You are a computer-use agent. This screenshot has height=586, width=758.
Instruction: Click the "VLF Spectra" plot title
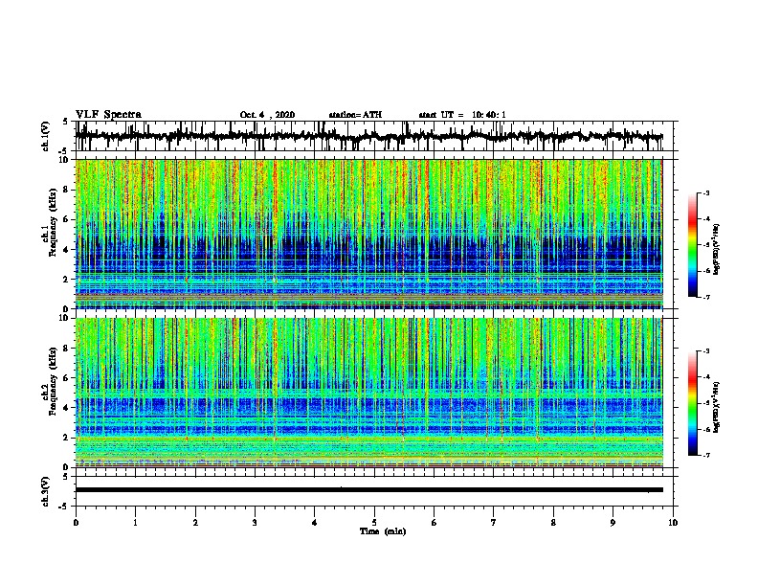click(x=108, y=115)
